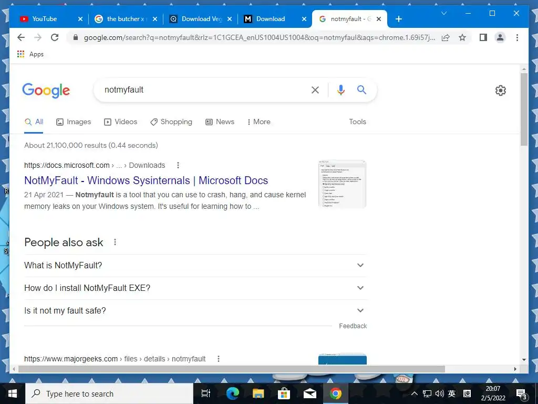Click the vertical scrollbar thumb
538x404 pixels.
tap(524, 109)
